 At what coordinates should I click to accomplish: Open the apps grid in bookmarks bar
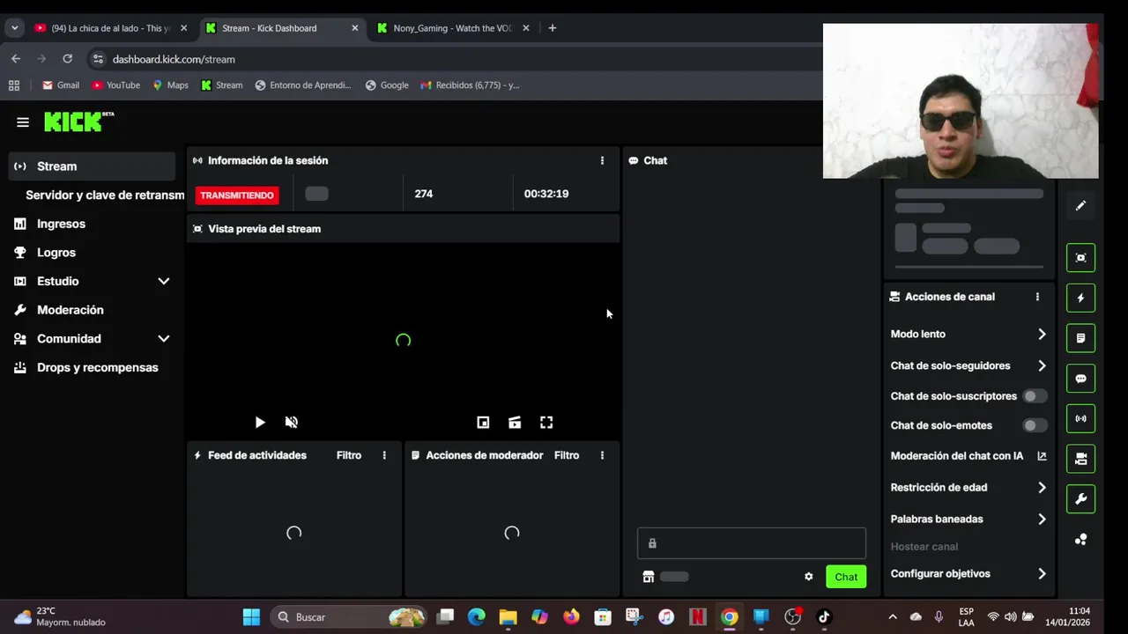click(14, 85)
